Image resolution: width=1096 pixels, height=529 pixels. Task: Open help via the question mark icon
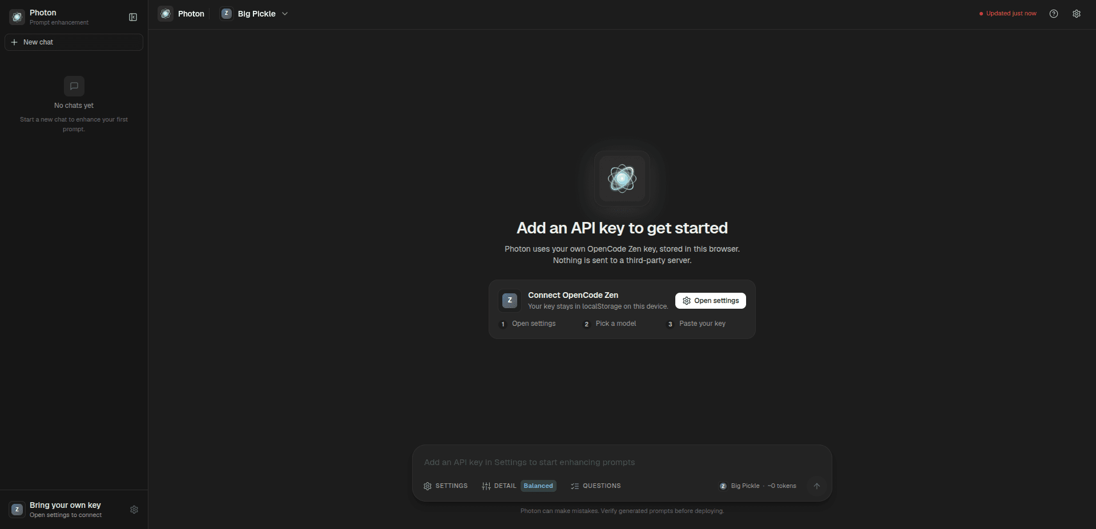coord(1054,14)
